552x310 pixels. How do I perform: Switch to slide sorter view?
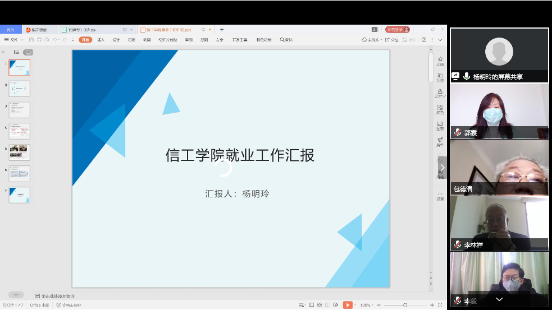pyautogui.click(x=320, y=305)
